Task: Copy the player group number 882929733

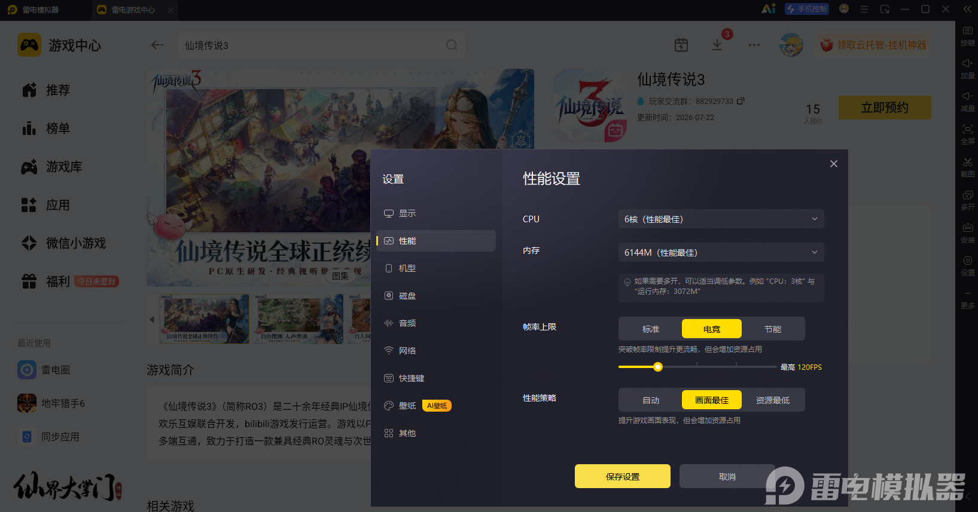Action: click(741, 101)
